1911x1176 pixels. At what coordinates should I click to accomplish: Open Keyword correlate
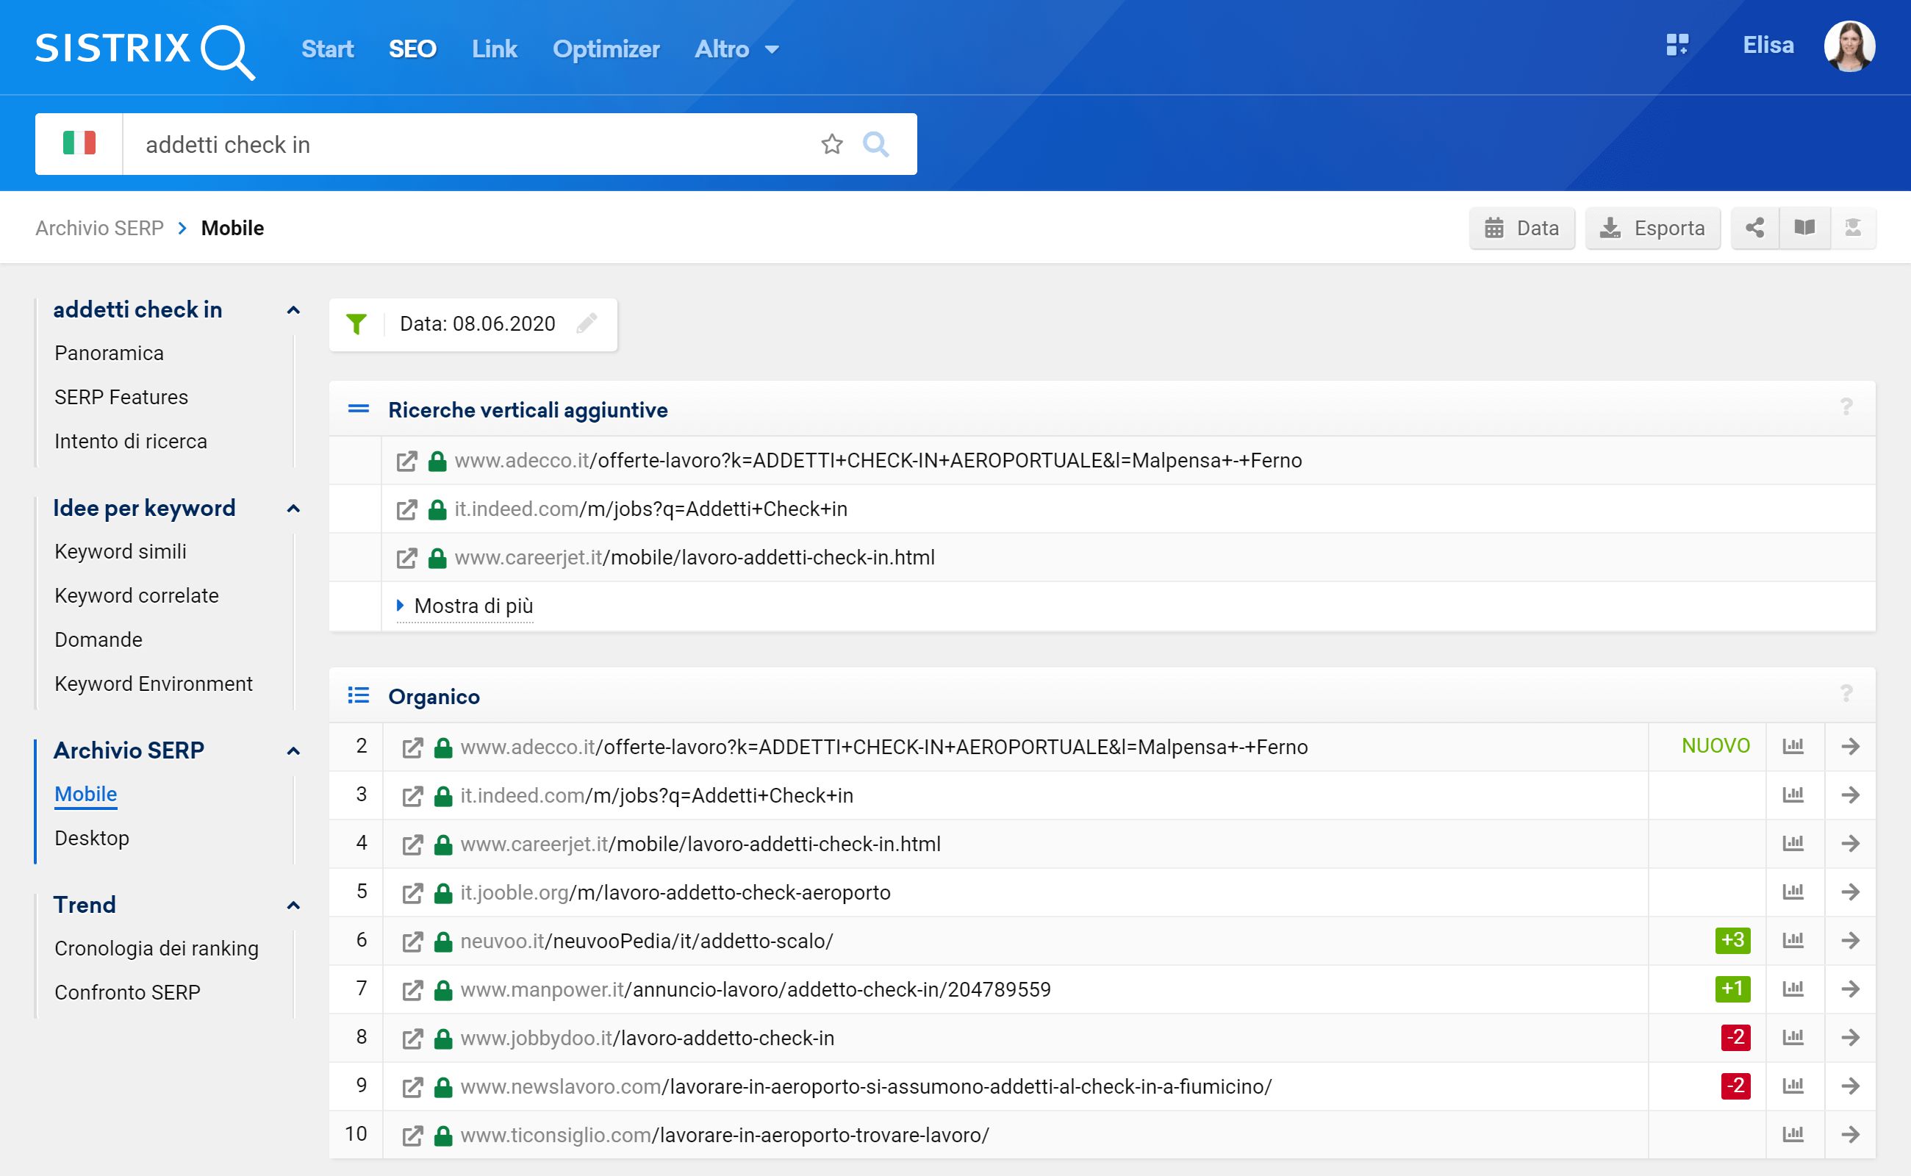click(x=137, y=596)
